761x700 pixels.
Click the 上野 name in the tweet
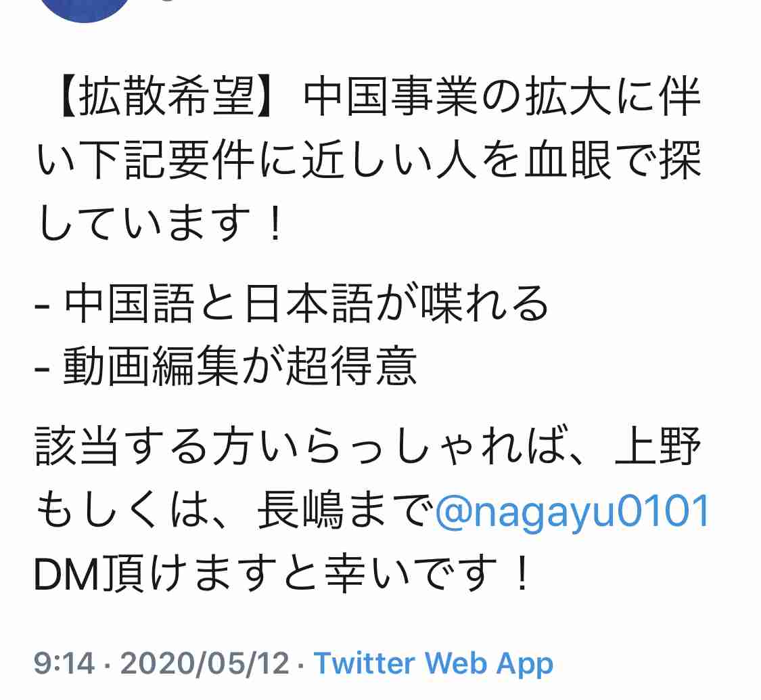coord(658,446)
